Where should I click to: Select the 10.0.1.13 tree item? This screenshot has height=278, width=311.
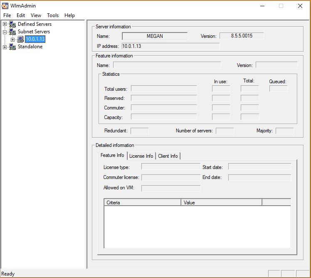35,39
